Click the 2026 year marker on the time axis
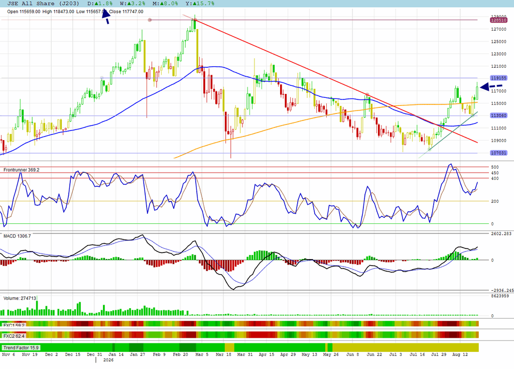Image resolution: width=514 pixels, height=369 pixels. tap(108, 360)
